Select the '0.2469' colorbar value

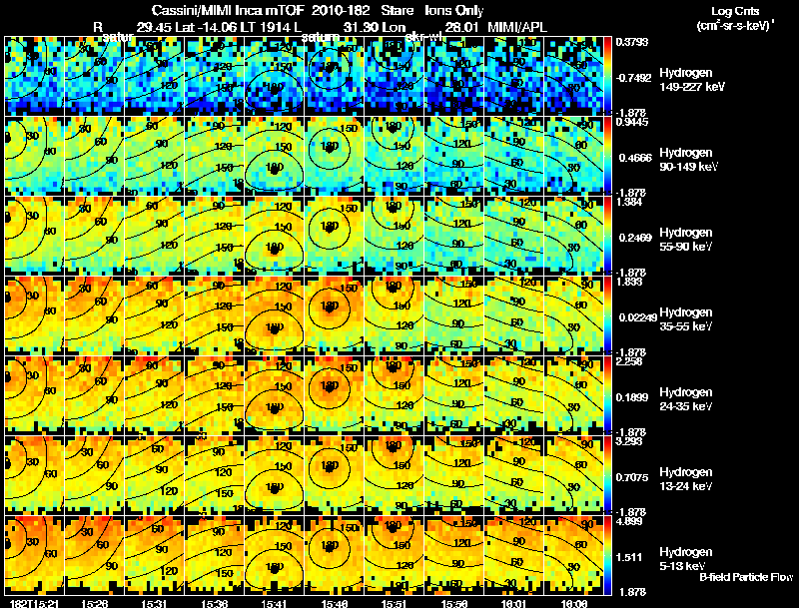click(633, 238)
